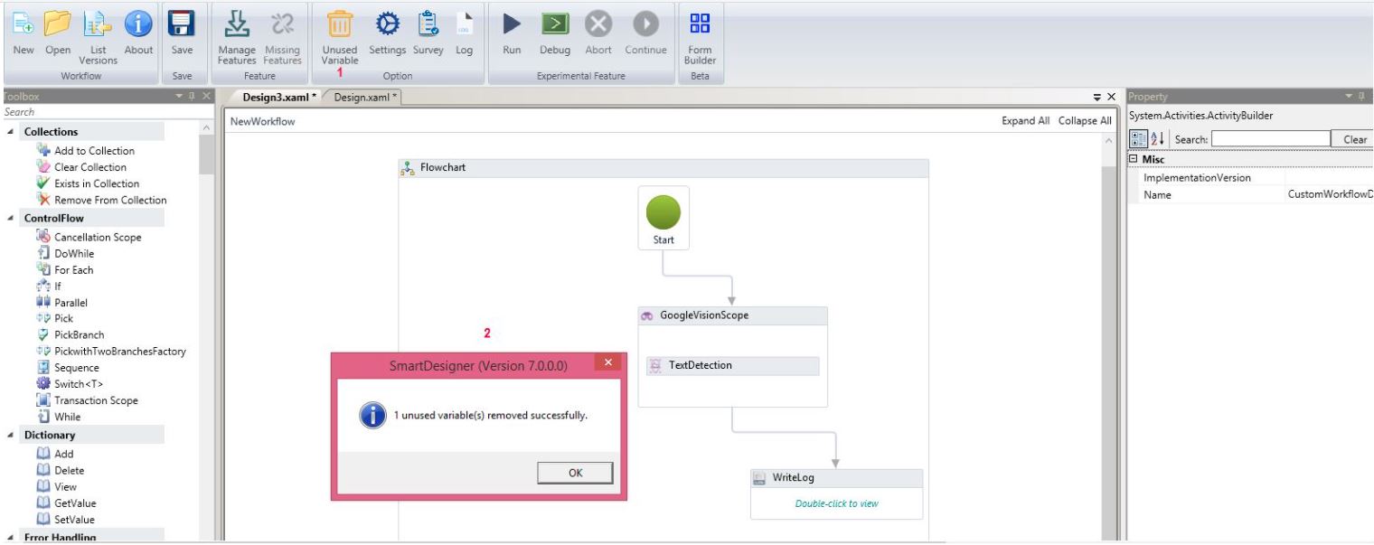
Task: Collapse the Dictionary toolbox category
Action: pyautogui.click(x=10, y=436)
